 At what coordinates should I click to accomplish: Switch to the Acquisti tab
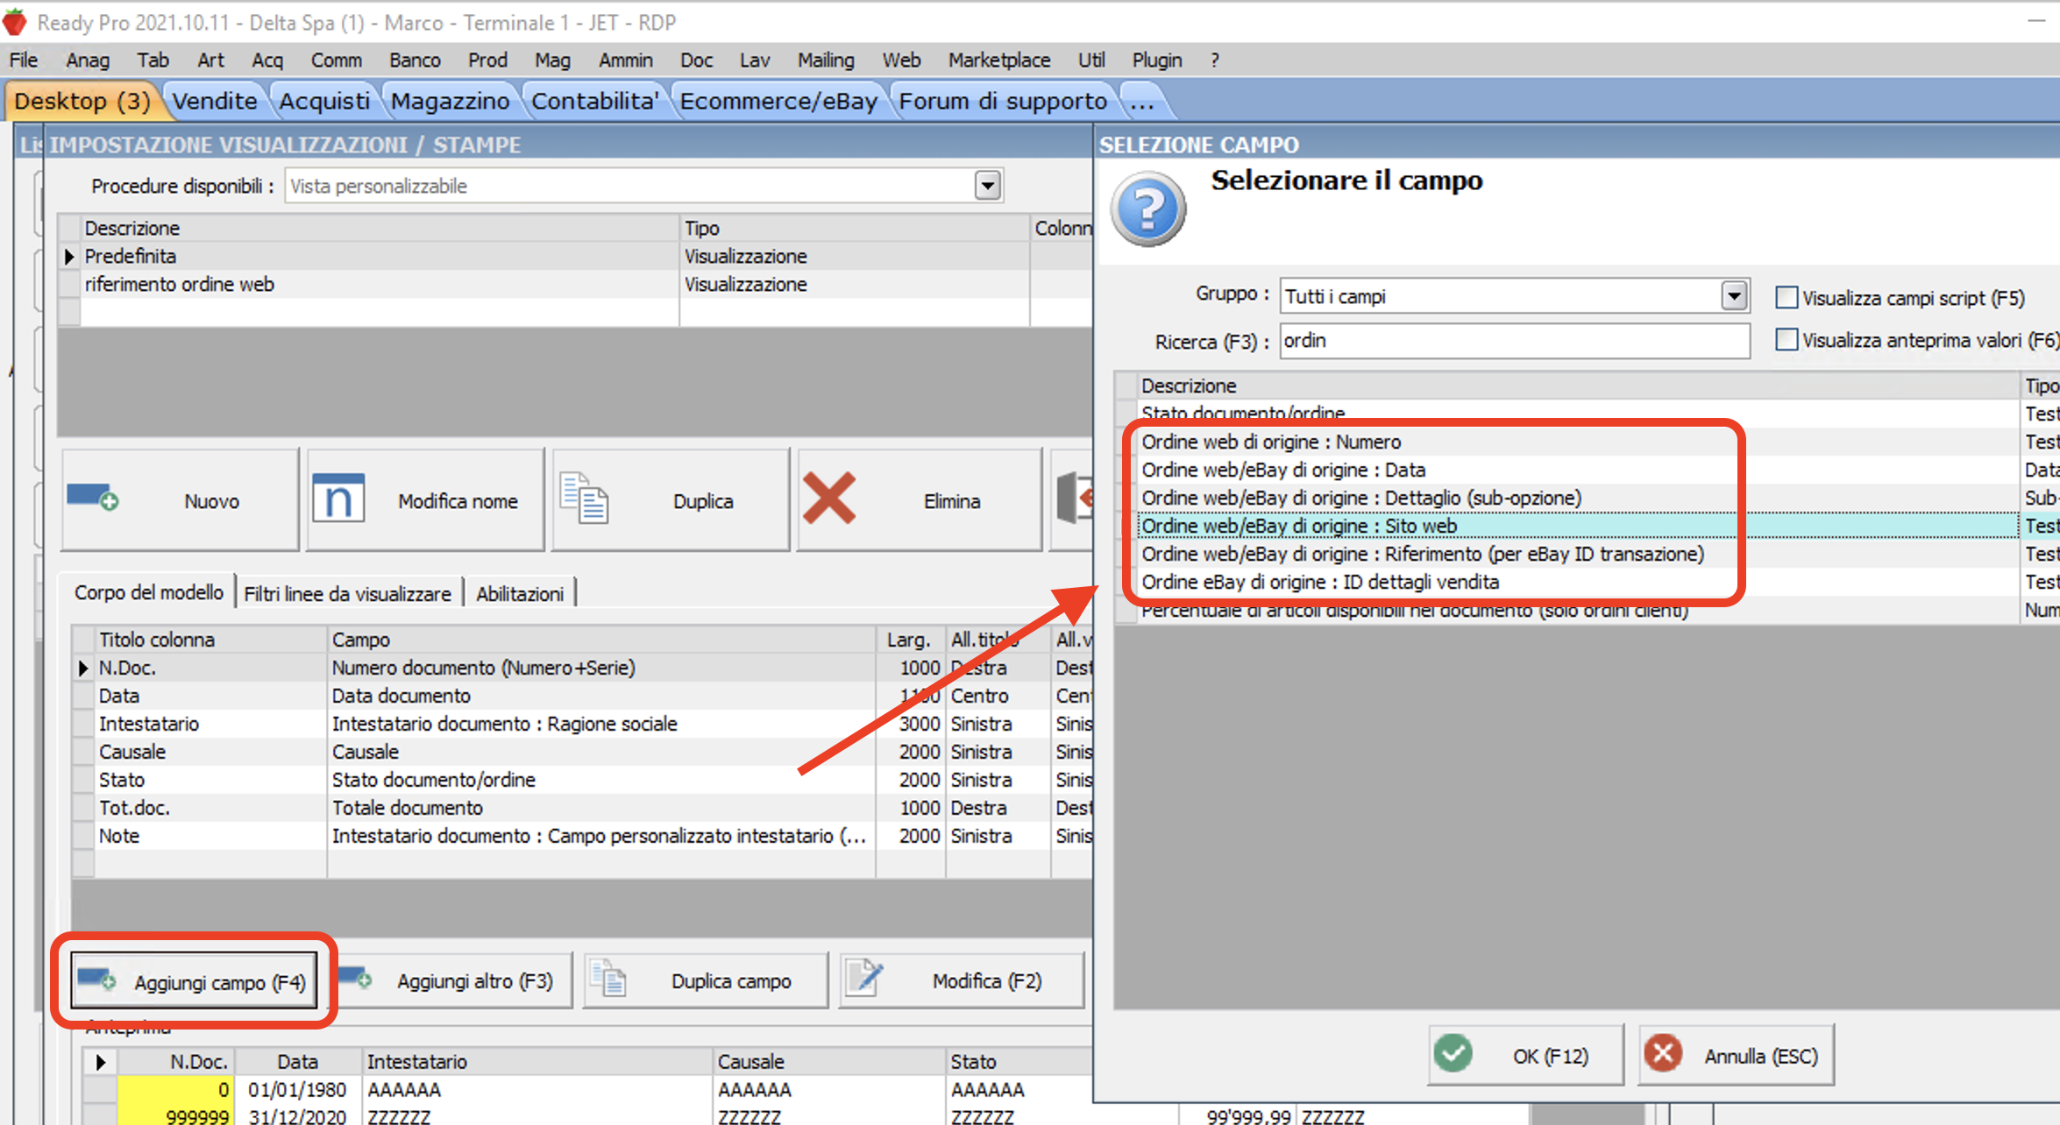[x=324, y=102]
